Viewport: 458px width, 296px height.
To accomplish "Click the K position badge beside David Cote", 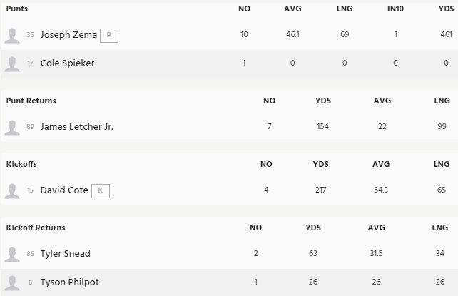I will [x=101, y=190].
